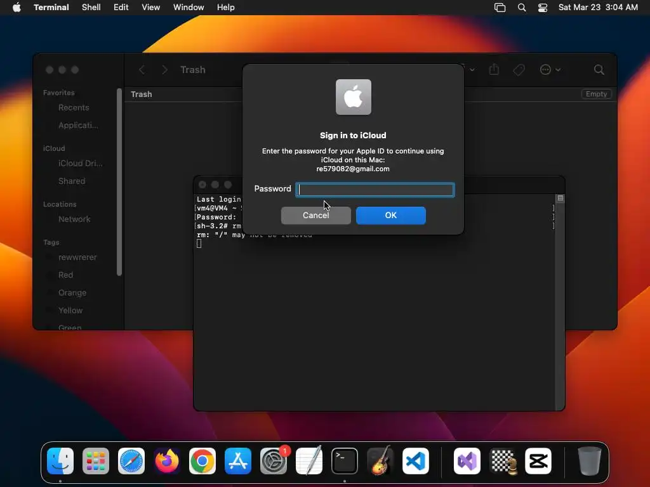Click Cancel in the iCloud dialog
The image size is (650, 487).
coord(316,216)
